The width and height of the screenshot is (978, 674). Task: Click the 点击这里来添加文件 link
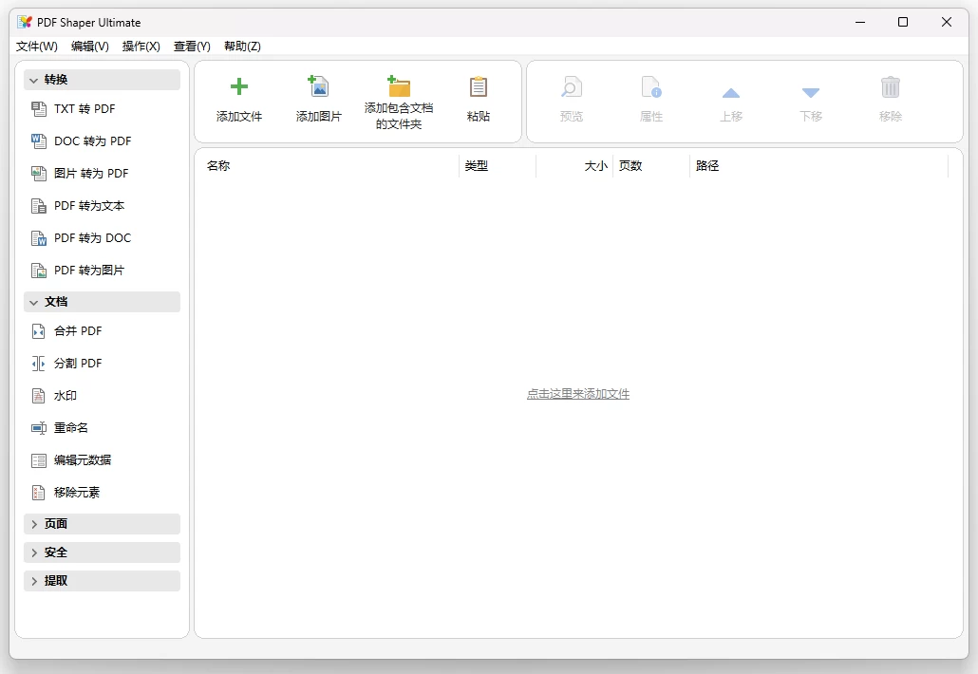coord(578,393)
